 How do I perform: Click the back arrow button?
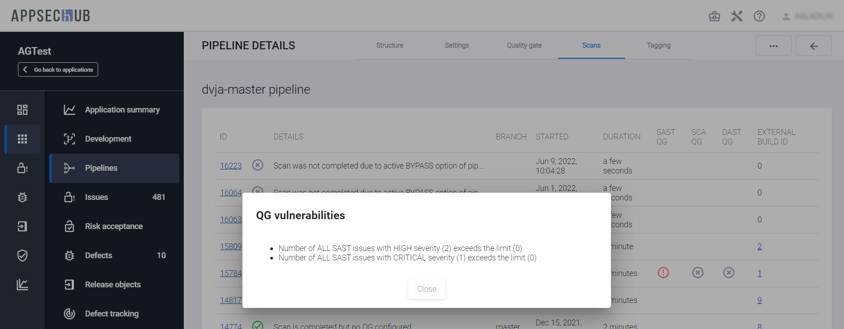click(x=814, y=46)
